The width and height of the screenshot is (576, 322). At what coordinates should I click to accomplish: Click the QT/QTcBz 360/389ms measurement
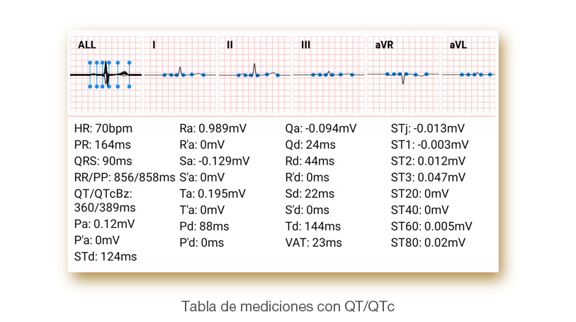pos(105,201)
